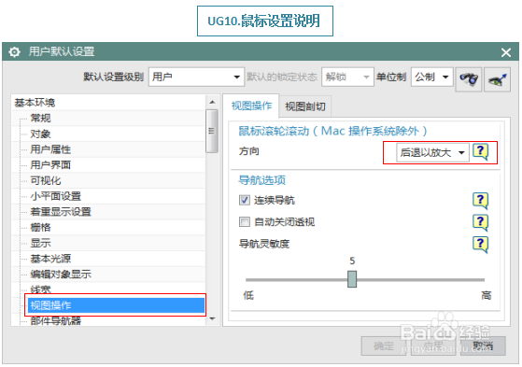The height and width of the screenshot is (367, 522).
Task: Select 着重显示设置 in the tree
Action: [x=61, y=212]
